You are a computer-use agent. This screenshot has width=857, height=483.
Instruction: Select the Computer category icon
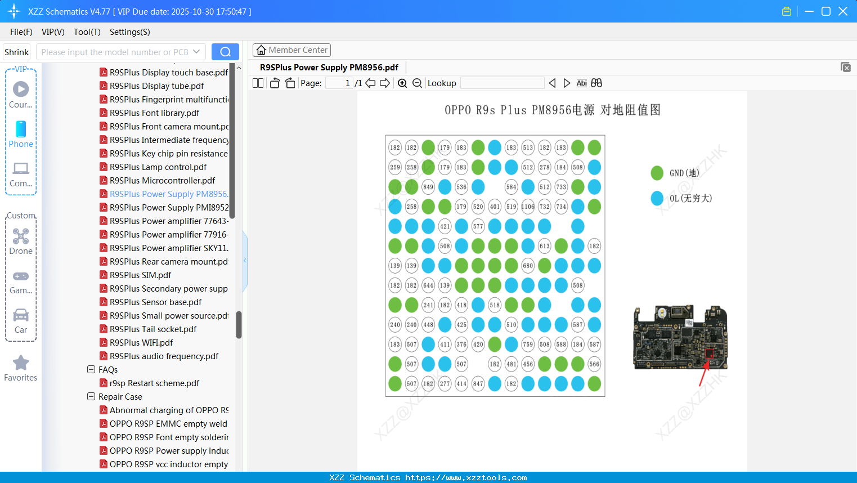(21, 168)
